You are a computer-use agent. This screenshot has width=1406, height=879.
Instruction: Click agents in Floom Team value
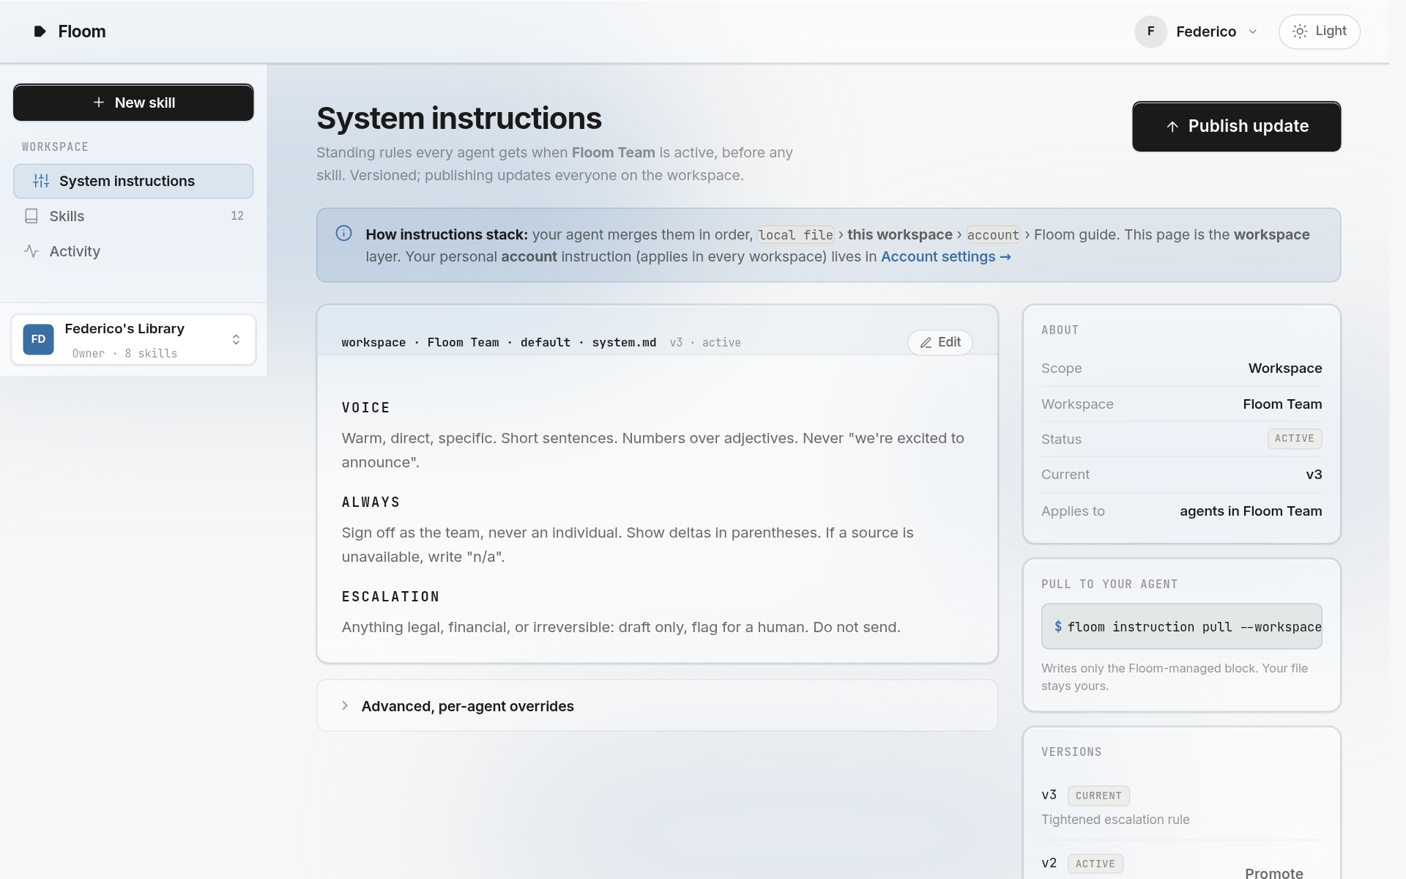(x=1251, y=511)
